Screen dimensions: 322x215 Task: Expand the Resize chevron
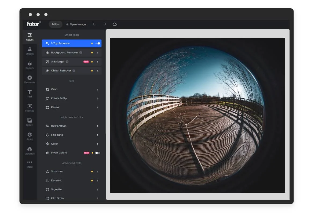point(97,107)
